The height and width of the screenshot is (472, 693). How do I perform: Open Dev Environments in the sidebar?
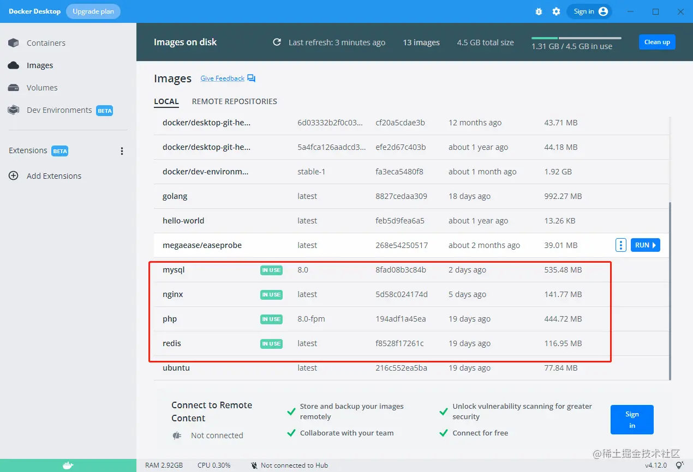[59, 110]
